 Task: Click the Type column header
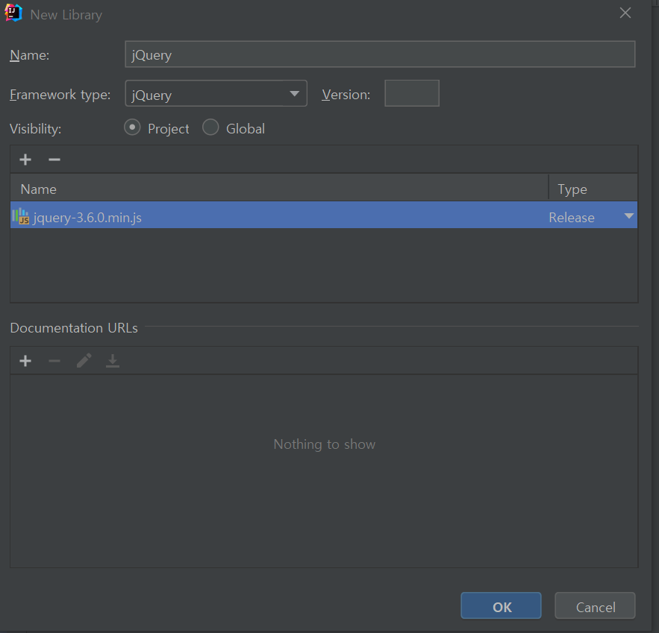pyautogui.click(x=593, y=188)
